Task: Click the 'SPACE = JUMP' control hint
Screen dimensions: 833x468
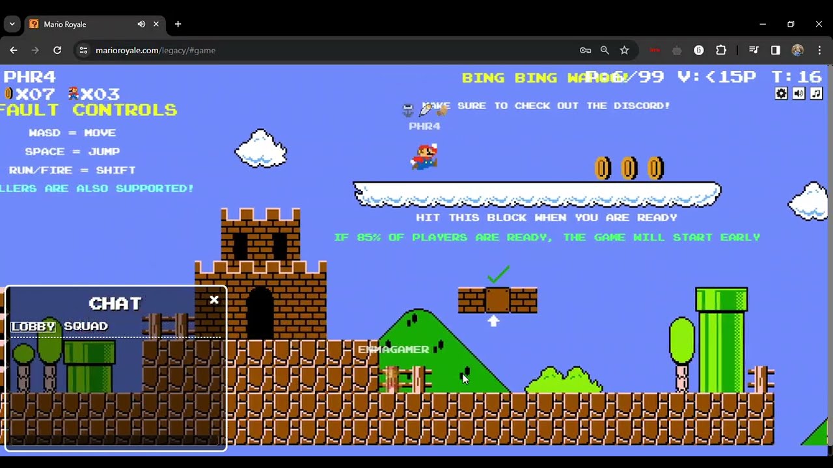Action: (x=72, y=151)
